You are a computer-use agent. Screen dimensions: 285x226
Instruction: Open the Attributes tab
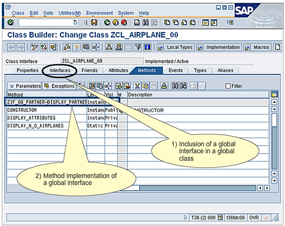118,70
